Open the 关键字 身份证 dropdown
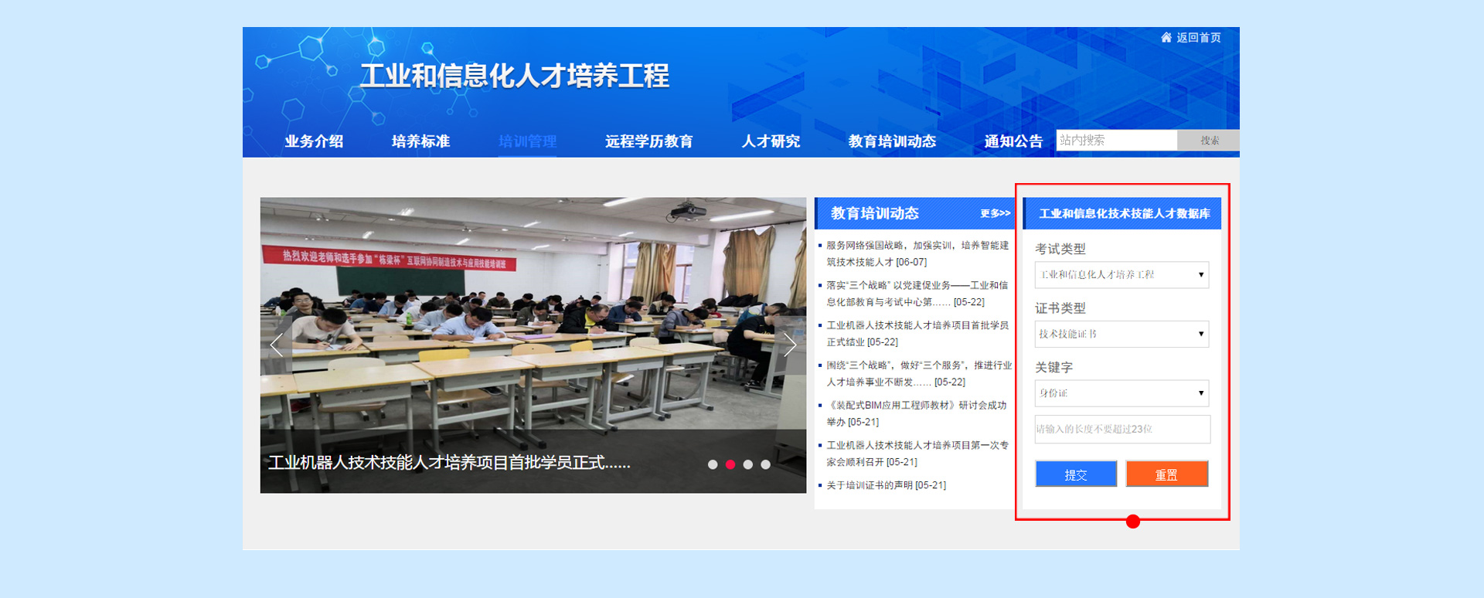This screenshot has width=1484, height=598. pyautogui.click(x=1122, y=393)
